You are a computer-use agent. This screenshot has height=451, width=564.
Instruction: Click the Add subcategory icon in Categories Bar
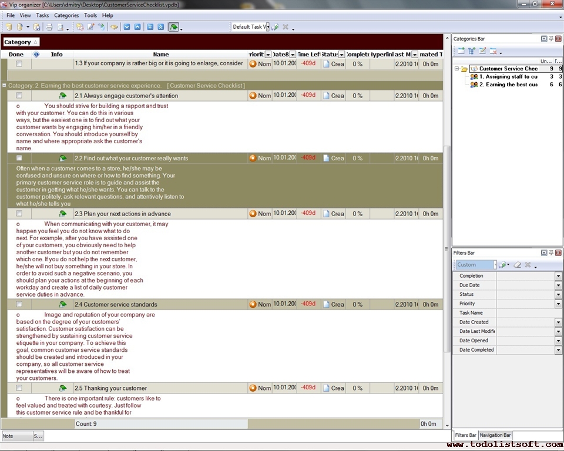pos(472,51)
